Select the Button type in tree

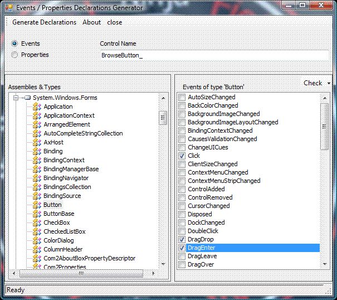(52, 205)
